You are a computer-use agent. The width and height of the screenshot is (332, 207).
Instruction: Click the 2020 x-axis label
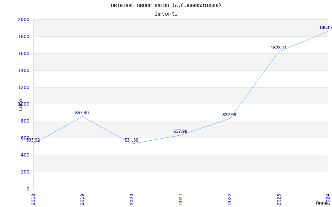point(131,200)
